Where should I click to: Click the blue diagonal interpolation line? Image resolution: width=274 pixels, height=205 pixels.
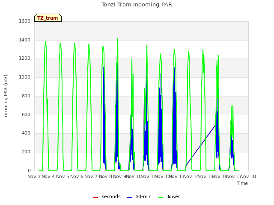(200, 145)
